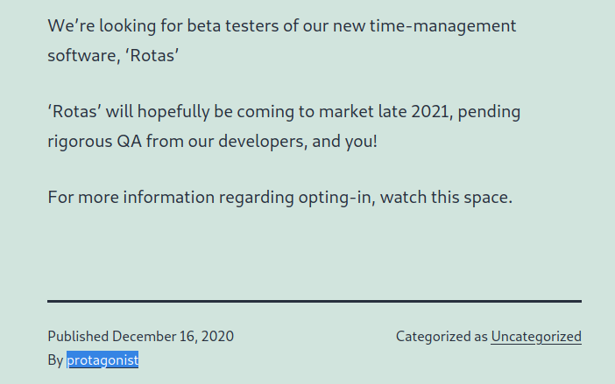Screen dimensions: 615x384
Task: Click 'software, ‘Rotas’' on the second line
Action: (x=113, y=56)
